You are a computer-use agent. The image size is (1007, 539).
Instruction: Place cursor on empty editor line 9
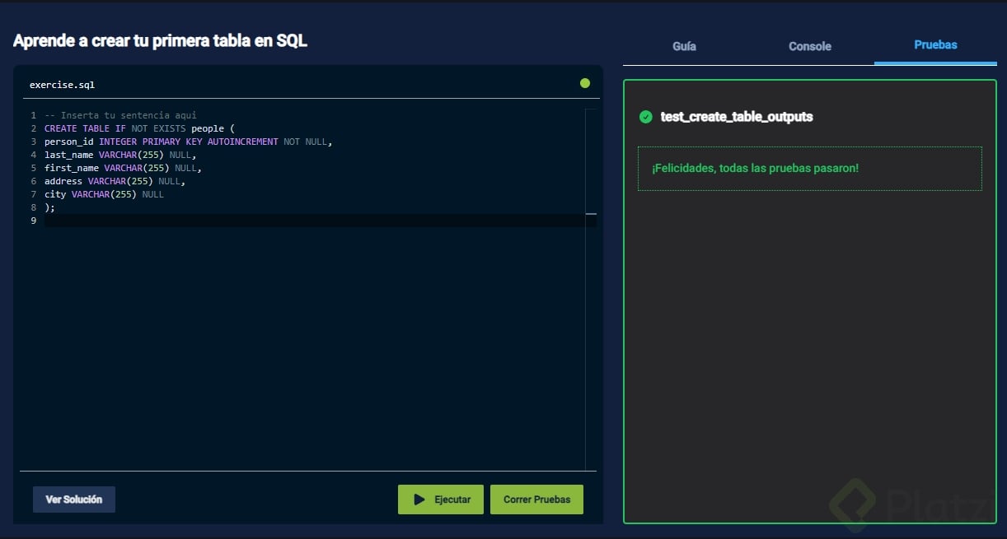tap(313, 221)
